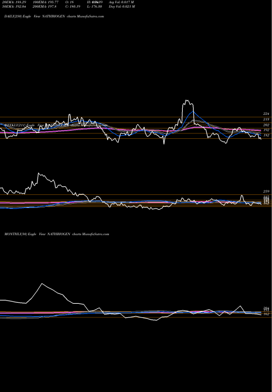Click the Day Vol 0.021 M label
This screenshot has height=392, width=272.
(x=122, y=7)
